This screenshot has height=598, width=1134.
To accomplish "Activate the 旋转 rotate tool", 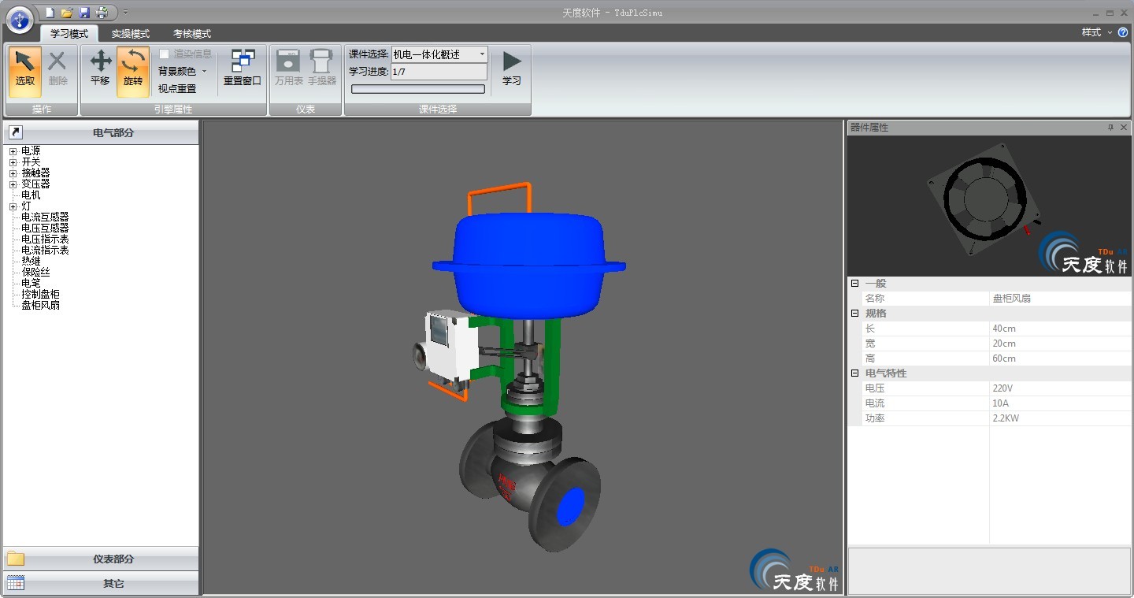I will click(133, 72).
